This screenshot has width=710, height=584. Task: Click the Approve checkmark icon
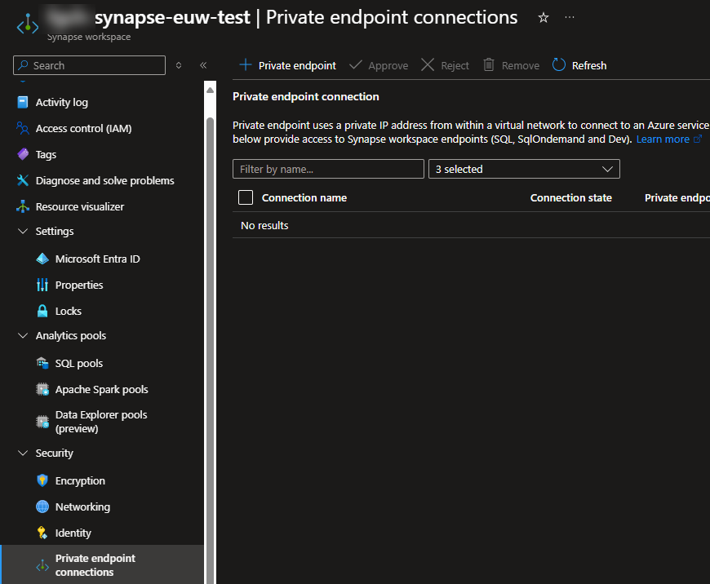click(x=356, y=64)
